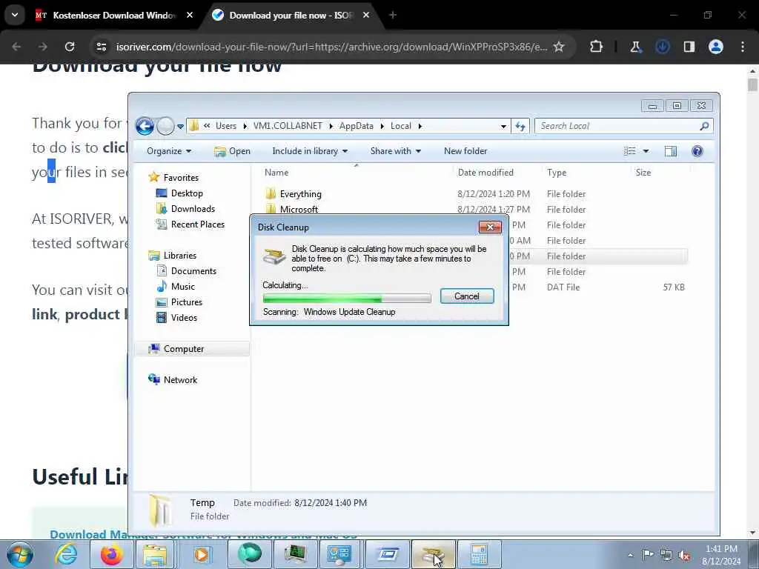The height and width of the screenshot is (569, 759).
Task: Toggle Chrome side panel icon
Action: [689, 47]
